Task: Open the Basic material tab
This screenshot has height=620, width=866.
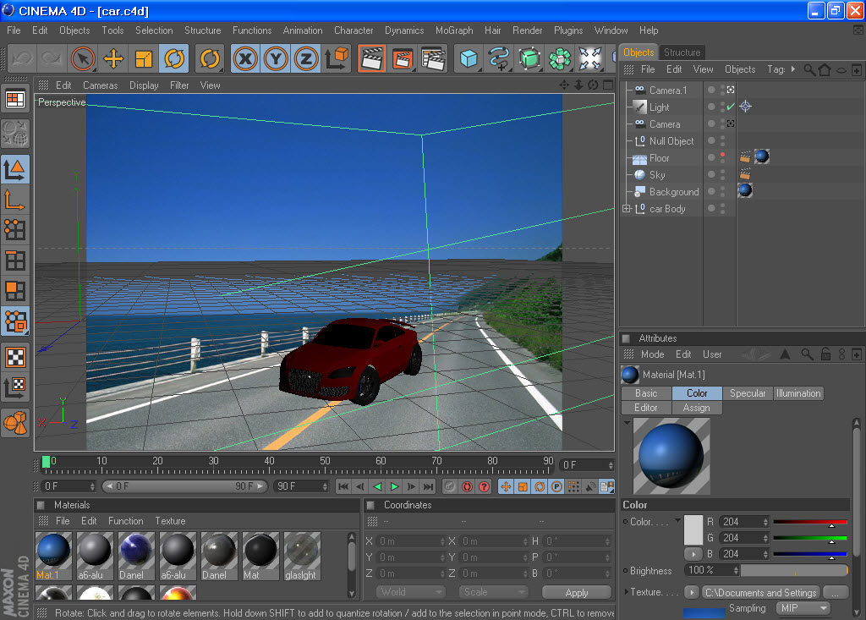Action: click(x=646, y=392)
